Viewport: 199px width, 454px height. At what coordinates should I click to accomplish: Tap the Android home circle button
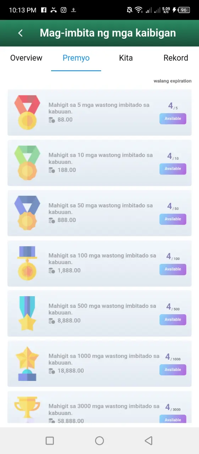[x=99, y=441]
